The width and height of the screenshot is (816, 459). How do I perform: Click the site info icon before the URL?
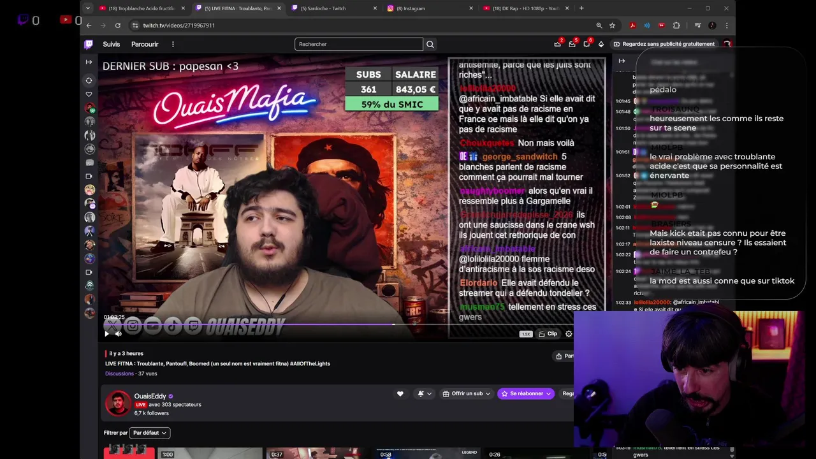tap(135, 25)
